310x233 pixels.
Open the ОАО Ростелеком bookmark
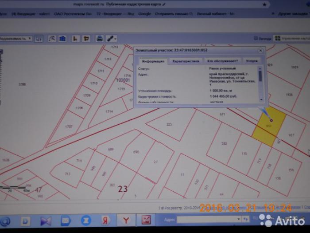point(73,14)
